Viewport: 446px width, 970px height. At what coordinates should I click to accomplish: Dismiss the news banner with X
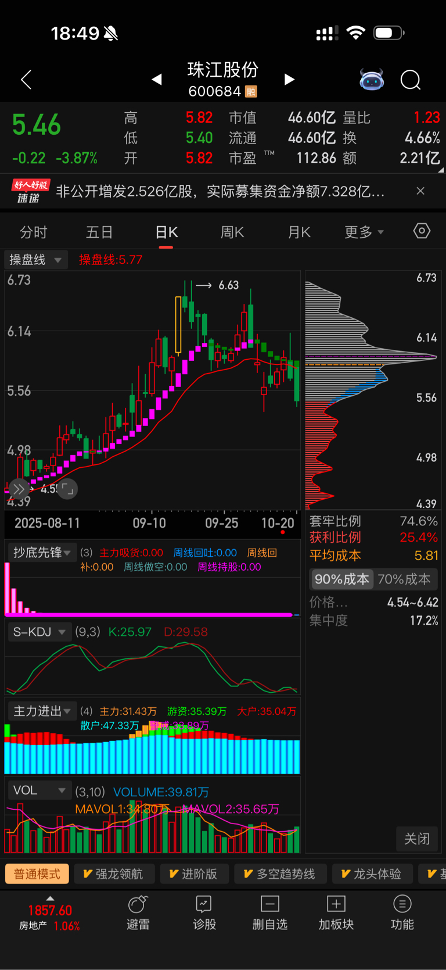point(420,191)
